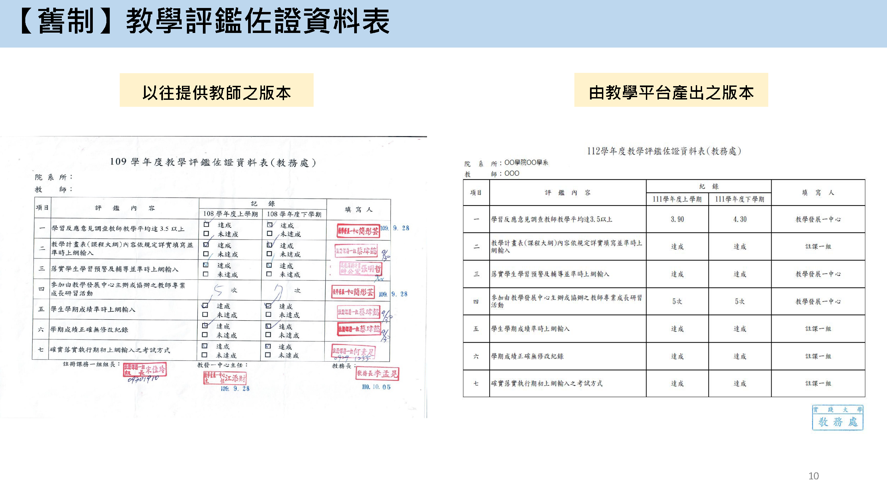Click the slide title 【舊制】教學評鑑佐證資料表
This screenshot has width=887, height=499.
click(205, 21)
